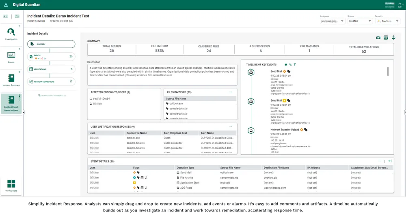Click the Classified Files count 24
The width and height of the screenshot is (406, 220).
(x=209, y=51)
